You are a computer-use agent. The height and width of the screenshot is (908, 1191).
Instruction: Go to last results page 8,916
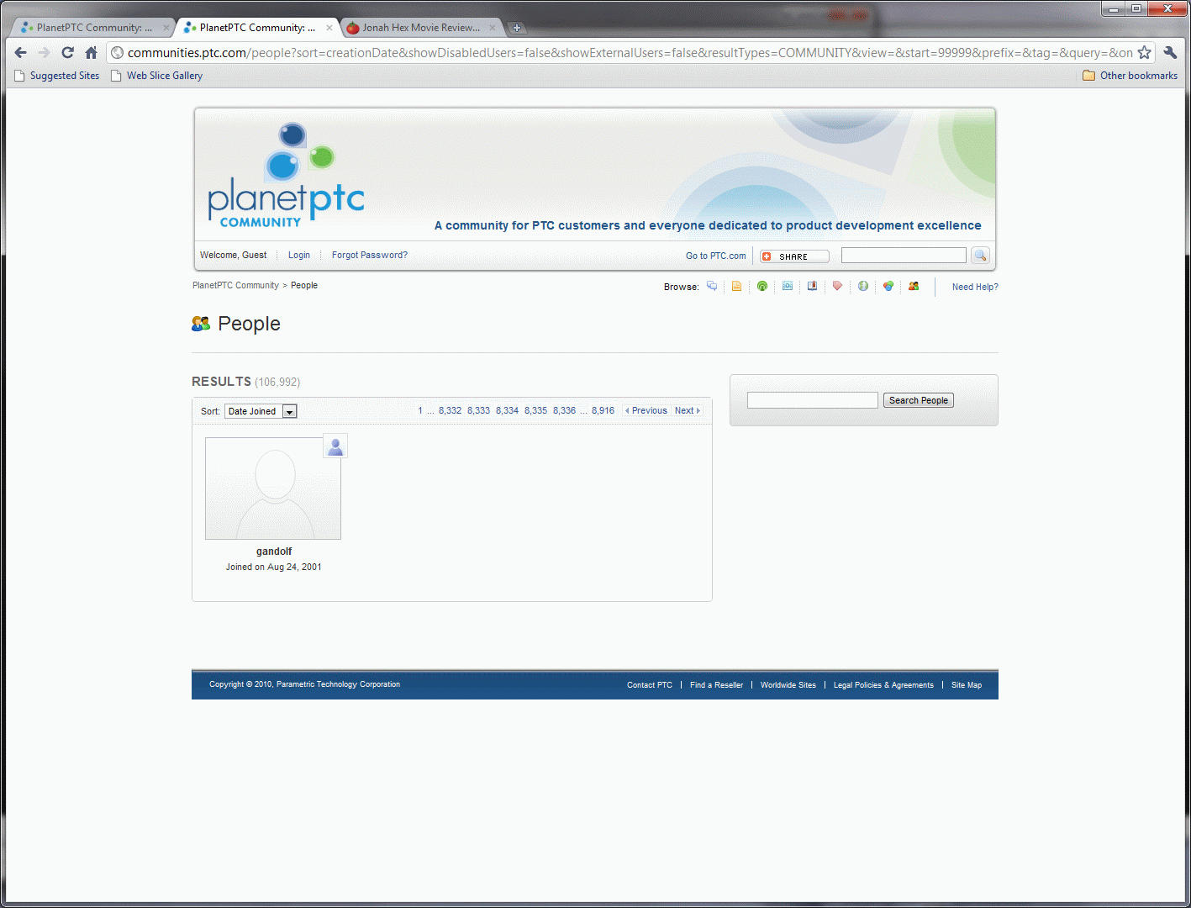click(x=603, y=410)
